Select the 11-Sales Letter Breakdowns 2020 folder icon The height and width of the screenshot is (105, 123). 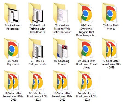click(11, 81)
